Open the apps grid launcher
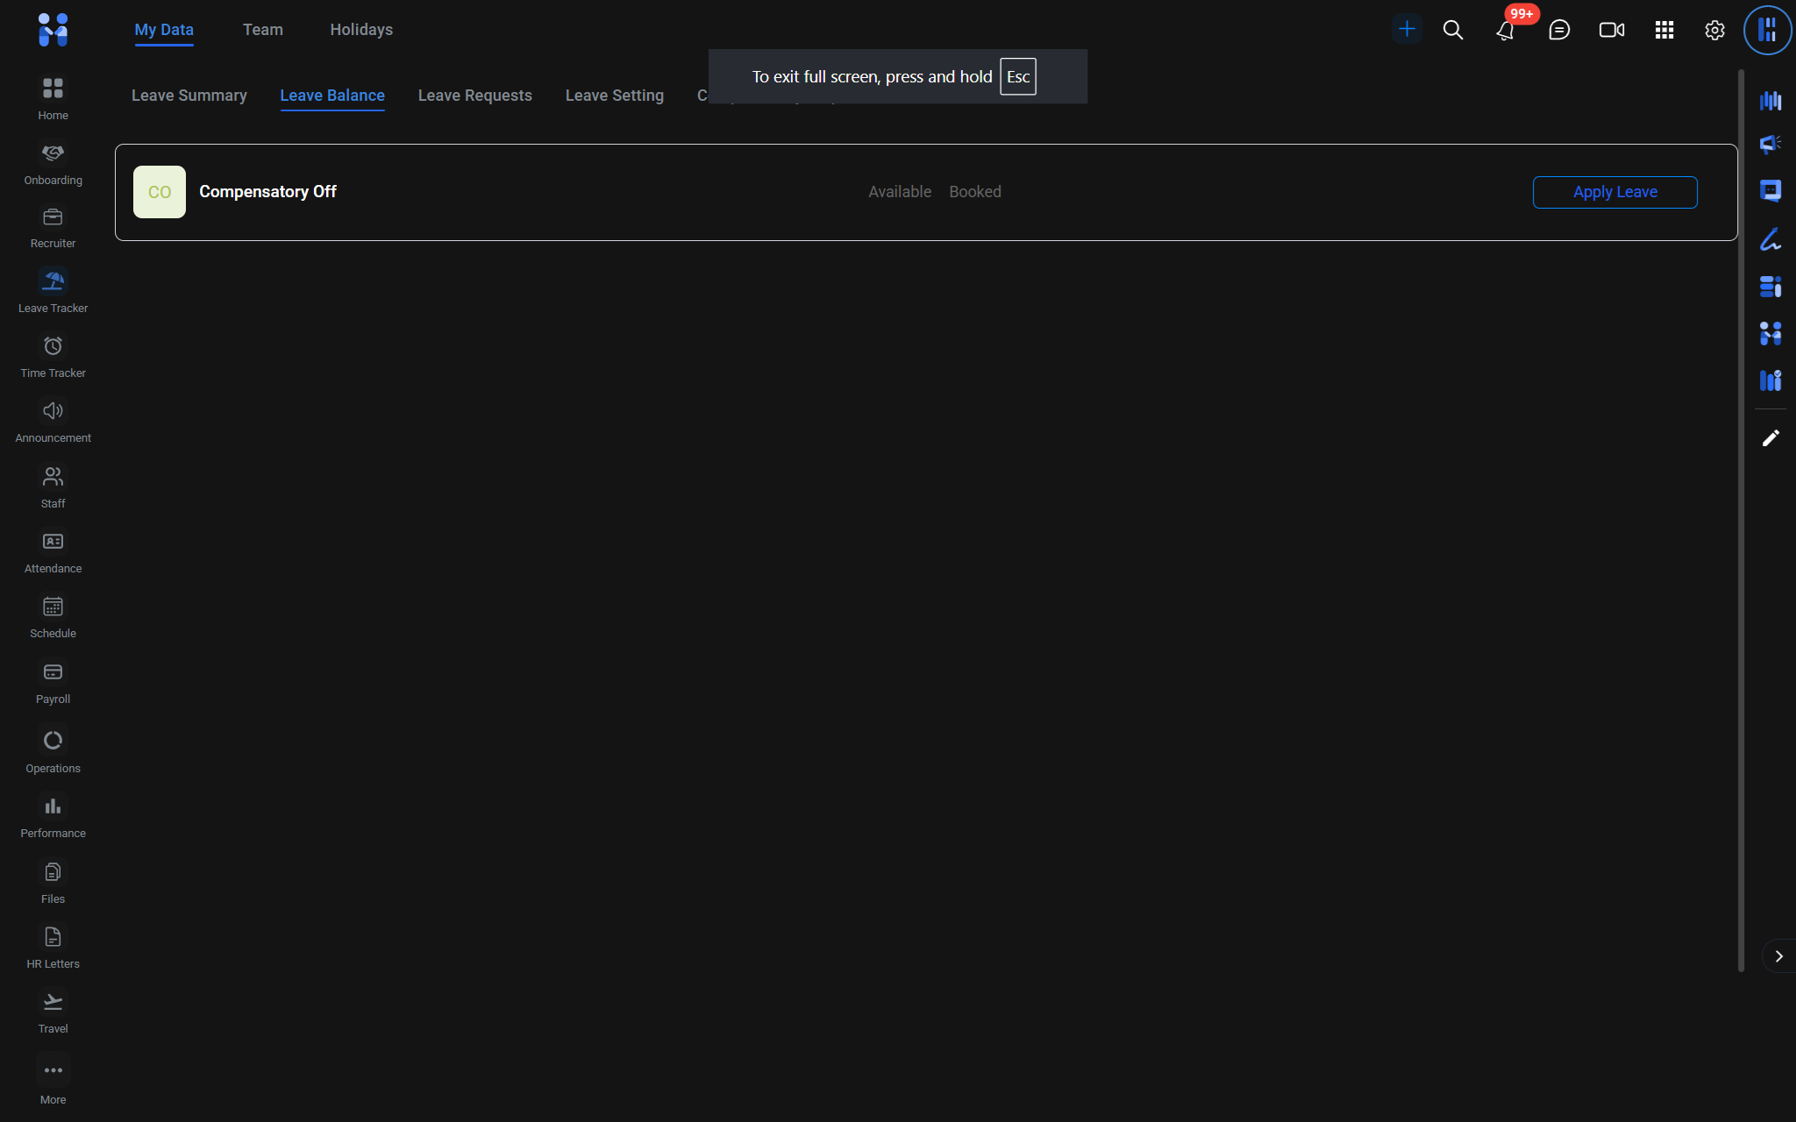Screen dimensions: 1796x1122 pos(1664,30)
